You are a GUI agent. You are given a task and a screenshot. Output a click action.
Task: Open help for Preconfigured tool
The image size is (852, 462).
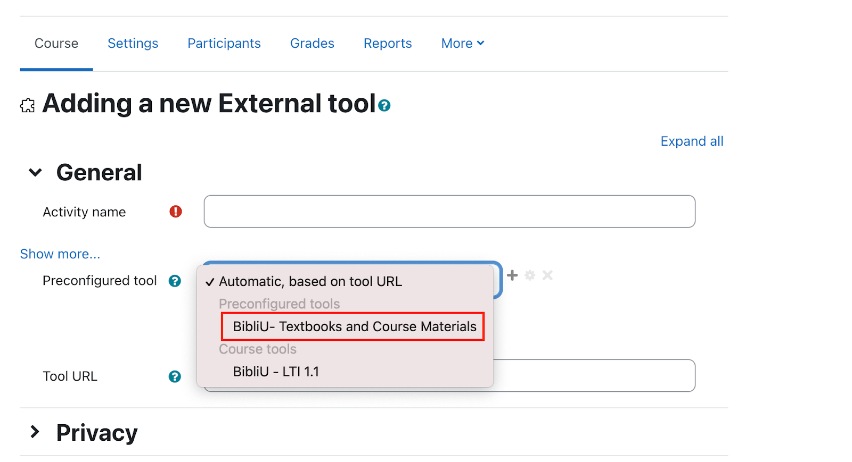tap(175, 281)
